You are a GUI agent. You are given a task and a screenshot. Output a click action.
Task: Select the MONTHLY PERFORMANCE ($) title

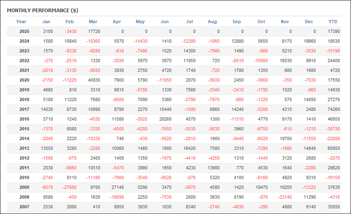pos(43,11)
